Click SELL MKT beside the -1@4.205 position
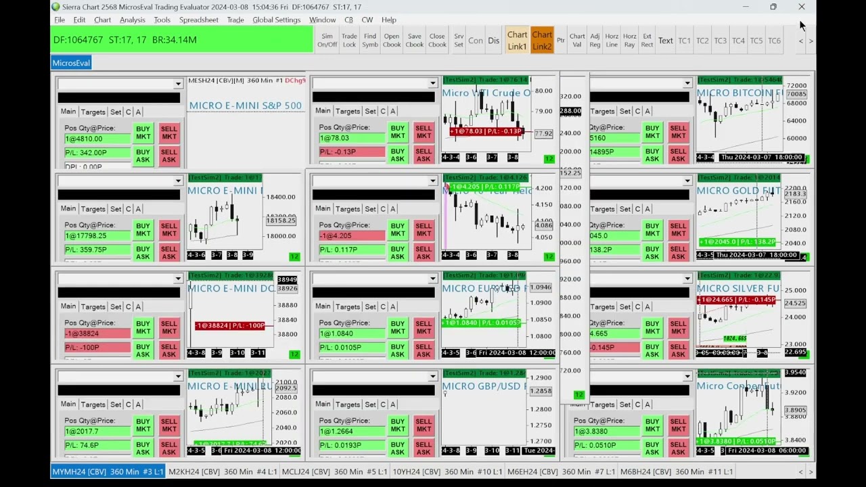 (424, 231)
